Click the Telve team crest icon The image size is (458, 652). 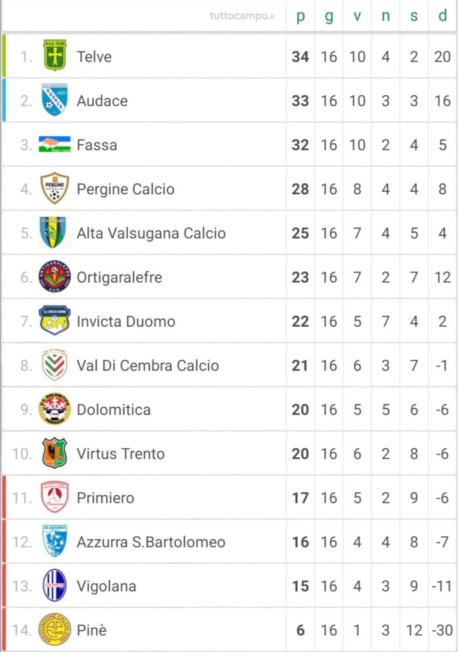55,55
